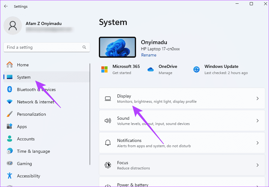Select the Network & internet globe icon
The image size is (269, 187).
click(x=10, y=102)
